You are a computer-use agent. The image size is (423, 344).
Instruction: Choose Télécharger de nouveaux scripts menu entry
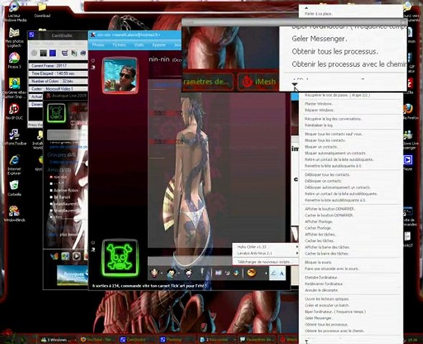point(265,262)
